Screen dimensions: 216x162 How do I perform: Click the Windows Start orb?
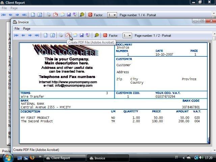click(x=8, y=158)
